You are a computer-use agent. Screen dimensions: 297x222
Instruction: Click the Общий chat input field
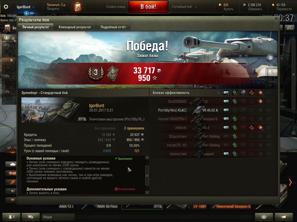[x=58, y=217]
